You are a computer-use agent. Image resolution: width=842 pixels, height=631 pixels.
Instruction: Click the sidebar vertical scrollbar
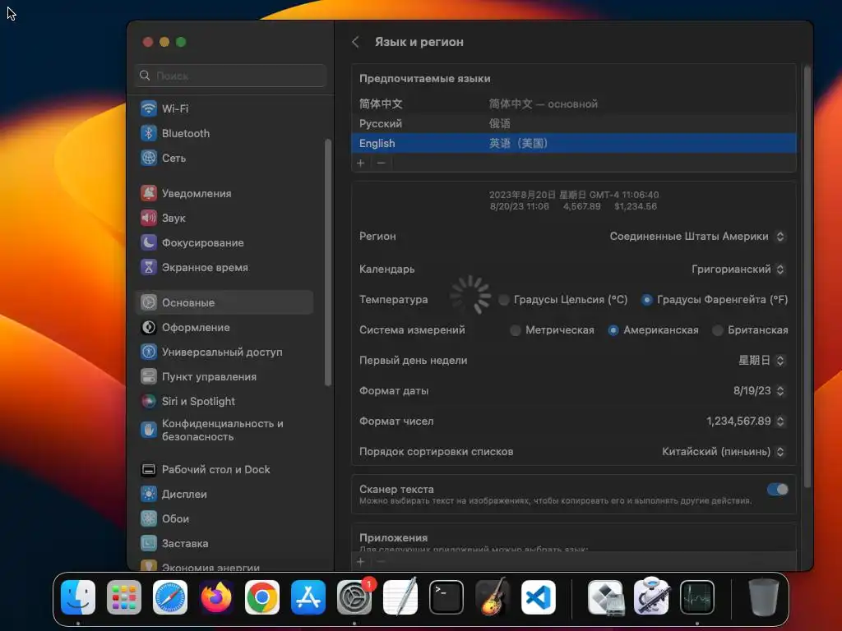click(328, 262)
